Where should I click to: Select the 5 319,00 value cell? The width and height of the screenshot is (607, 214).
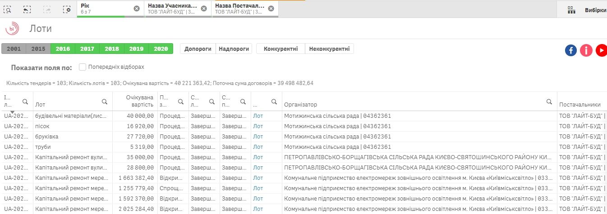(x=134, y=147)
